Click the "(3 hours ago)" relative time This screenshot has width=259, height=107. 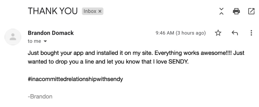(x=191, y=33)
